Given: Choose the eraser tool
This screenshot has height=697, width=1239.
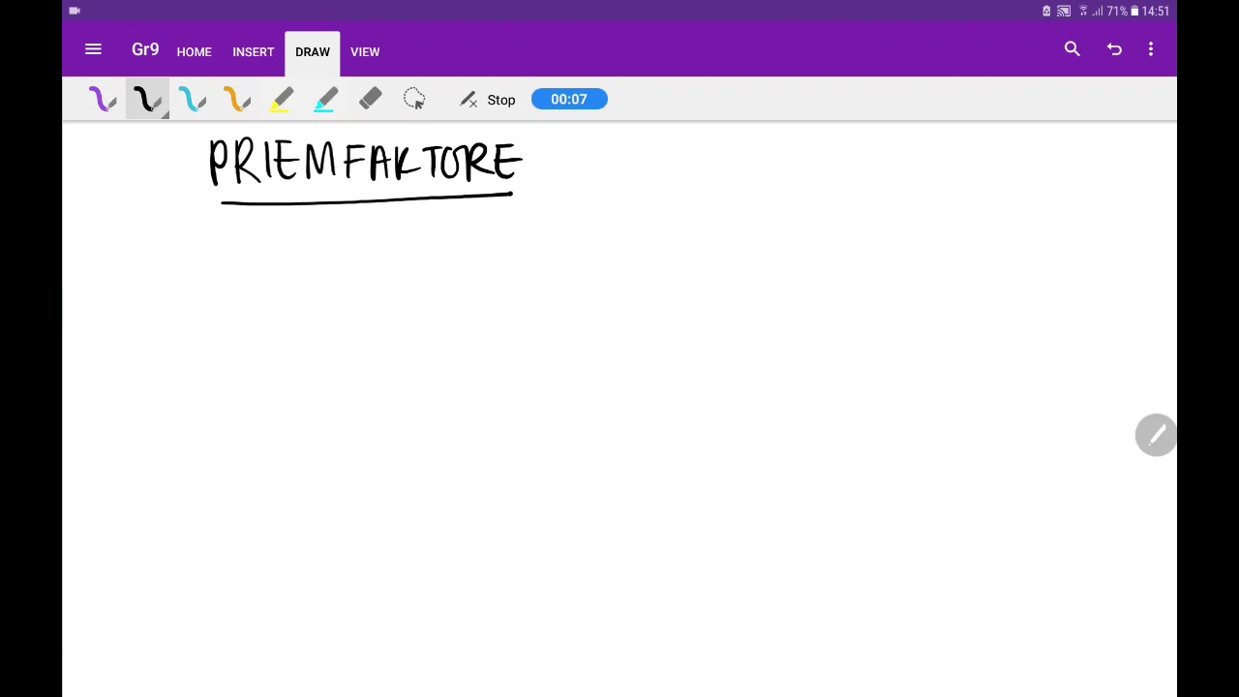Looking at the screenshot, I should (x=370, y=99).
